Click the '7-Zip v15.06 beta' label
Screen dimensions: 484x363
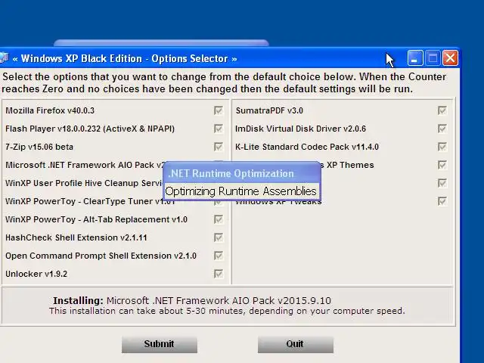[39, 147]
